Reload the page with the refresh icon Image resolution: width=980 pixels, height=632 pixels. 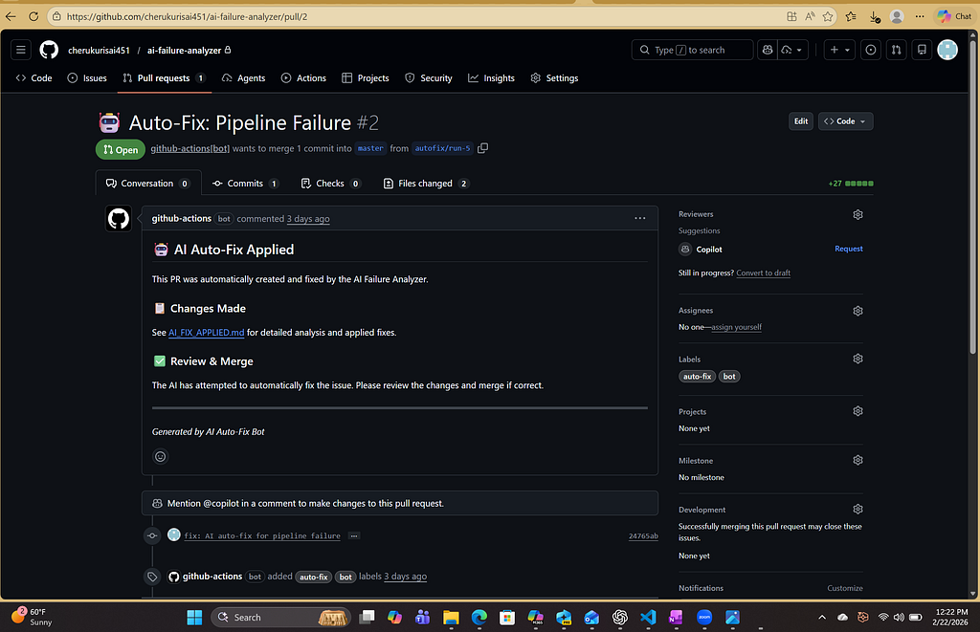pos(33,16)
